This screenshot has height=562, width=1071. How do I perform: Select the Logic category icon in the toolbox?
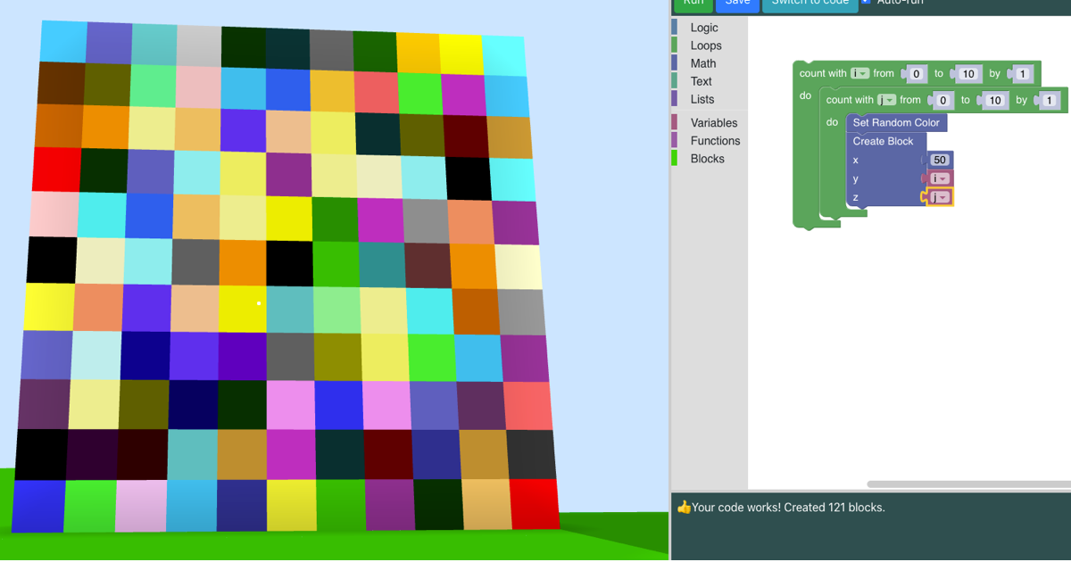(701, 28)
